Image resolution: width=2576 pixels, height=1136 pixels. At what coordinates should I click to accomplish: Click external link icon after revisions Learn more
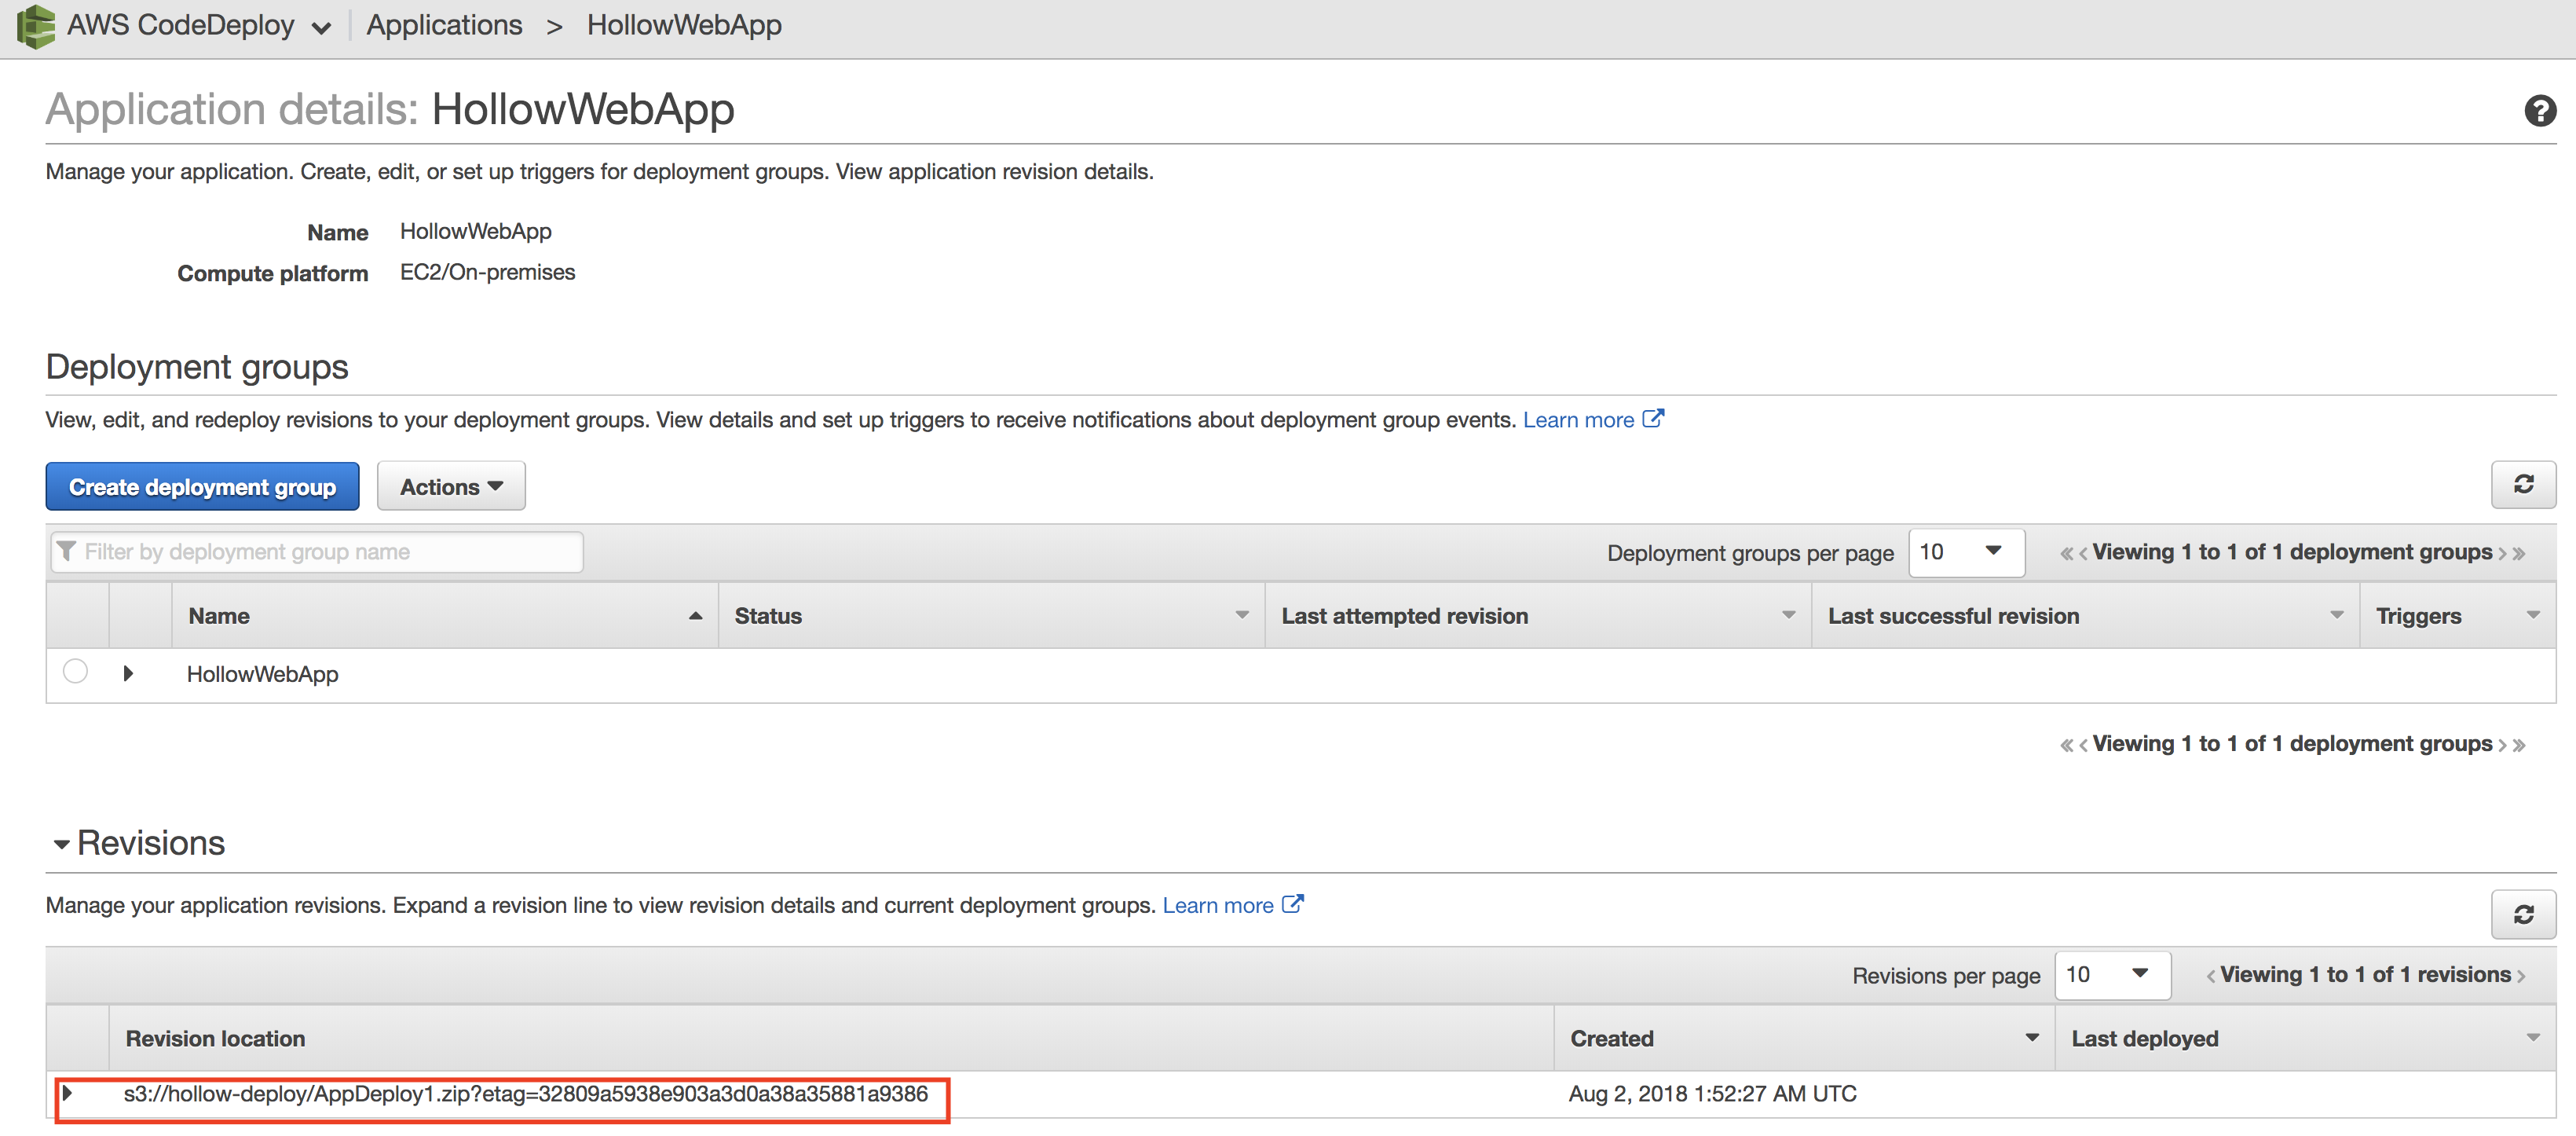[1292, 904]
